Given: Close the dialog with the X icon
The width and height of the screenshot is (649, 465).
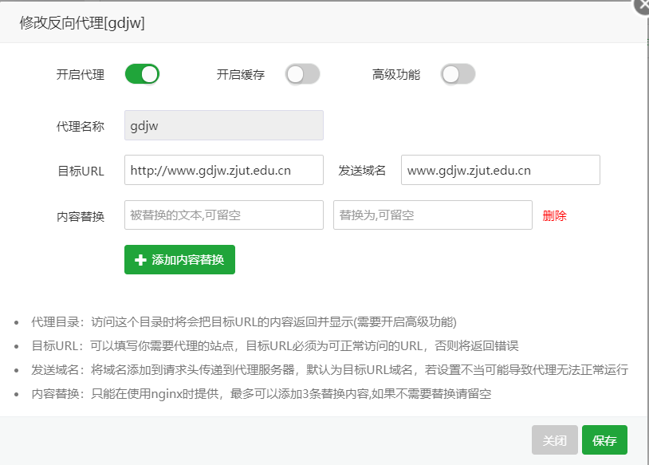Looking at the screenshot, I should [643, 6].
